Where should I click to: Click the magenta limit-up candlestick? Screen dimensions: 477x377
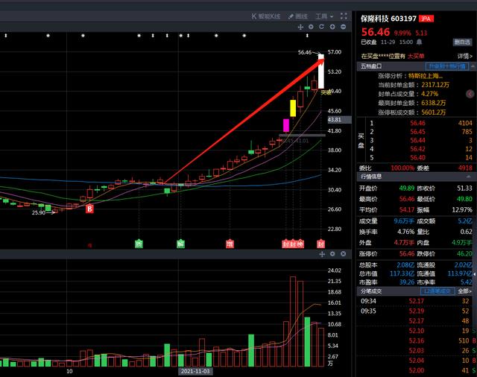[x=286, y=125]
